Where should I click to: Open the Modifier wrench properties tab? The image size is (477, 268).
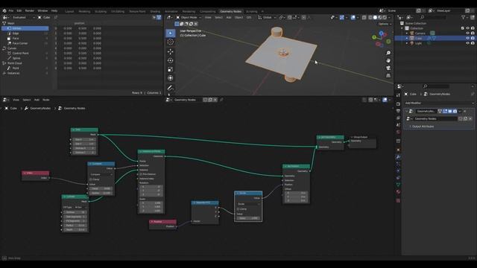tap(398, 157)
